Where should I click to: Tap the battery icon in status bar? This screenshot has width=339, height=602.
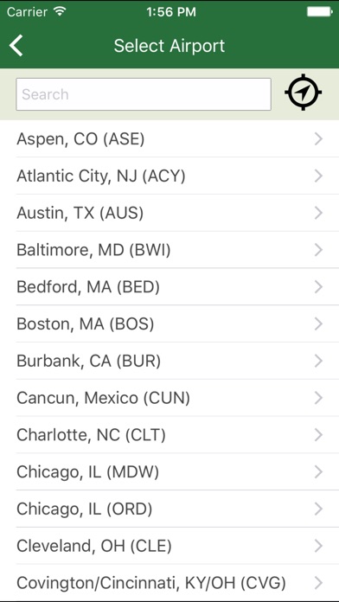click(x=319, y=12)
